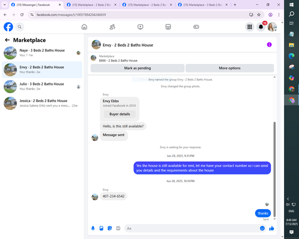
Task: Choose a GIF icon in composer
Action: click(x=118, y=228)
